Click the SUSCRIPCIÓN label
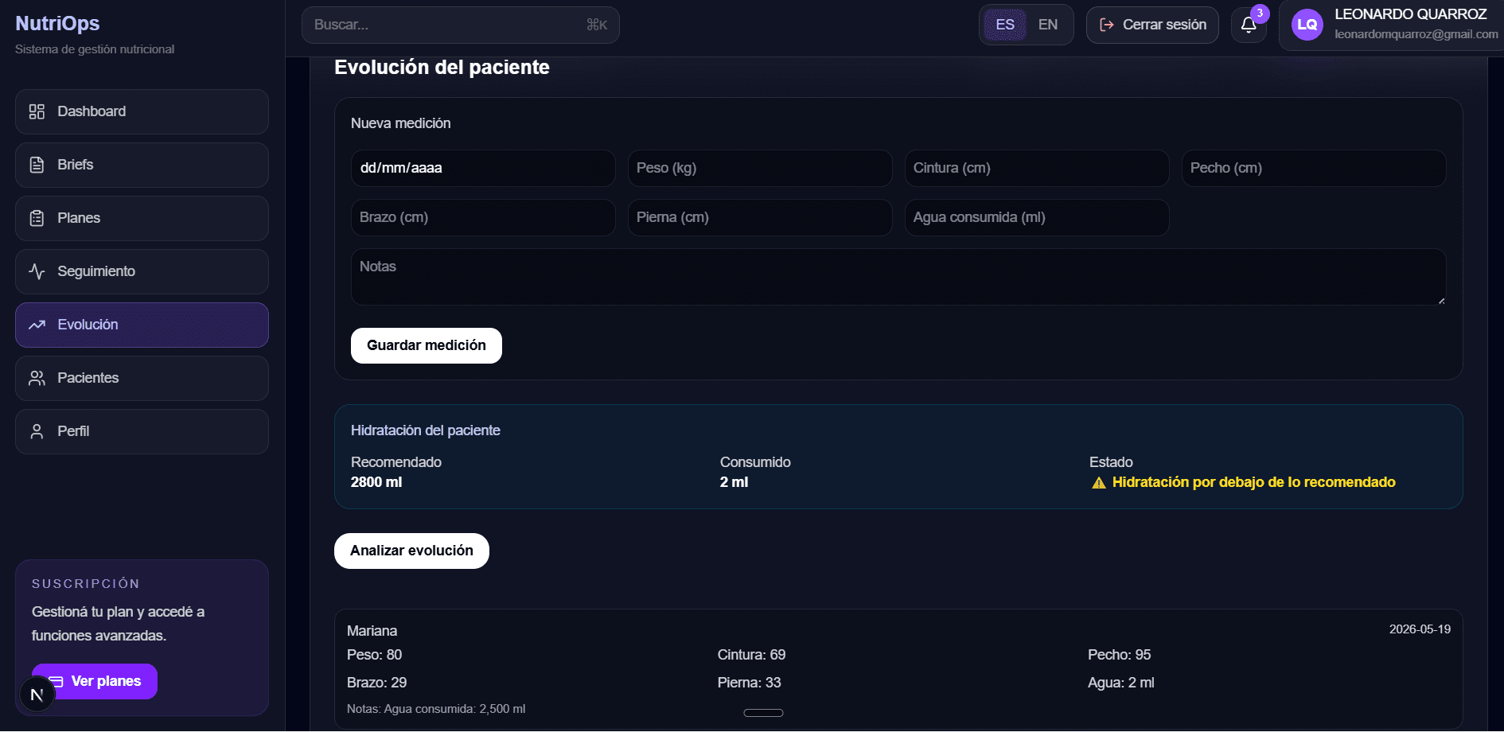Screen dimensions: 1504x732 click(x=86, y=583)
